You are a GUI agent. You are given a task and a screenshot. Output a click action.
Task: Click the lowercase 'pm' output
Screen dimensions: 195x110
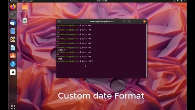click(x=58, y=41)
